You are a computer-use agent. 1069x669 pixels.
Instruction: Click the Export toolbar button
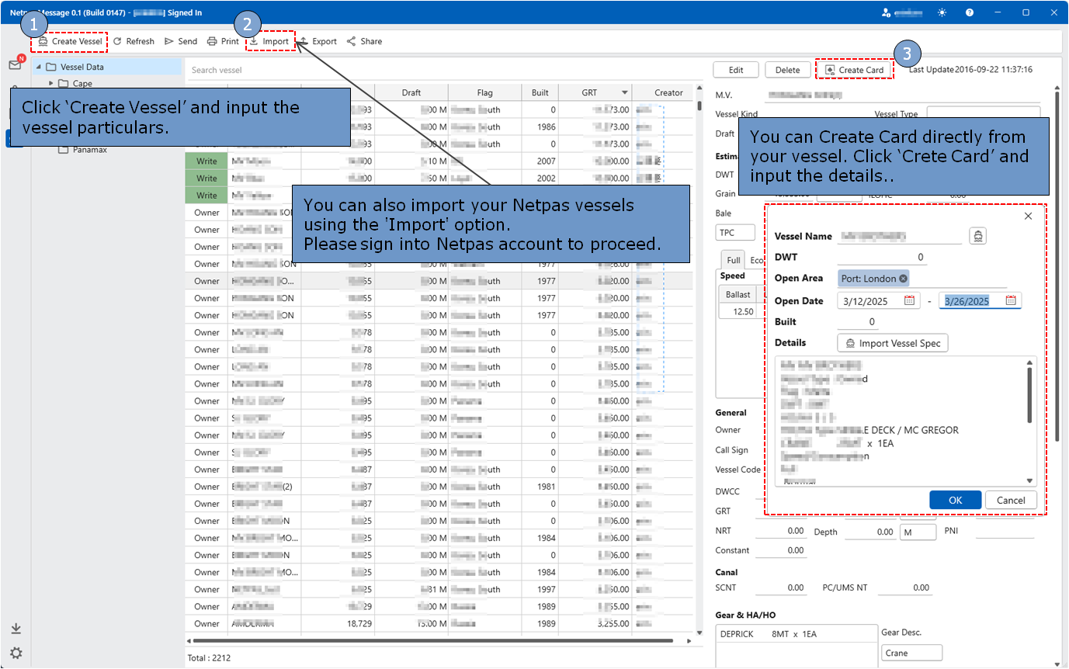click(318, 41)
